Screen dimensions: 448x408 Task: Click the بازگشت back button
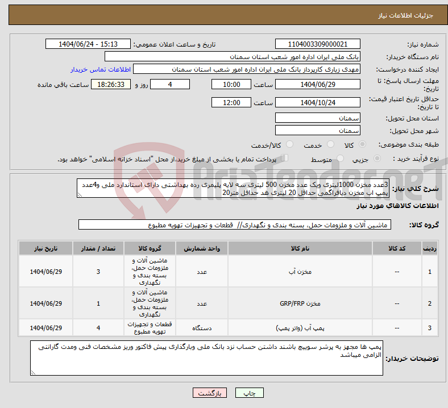[x=210, y=393]
